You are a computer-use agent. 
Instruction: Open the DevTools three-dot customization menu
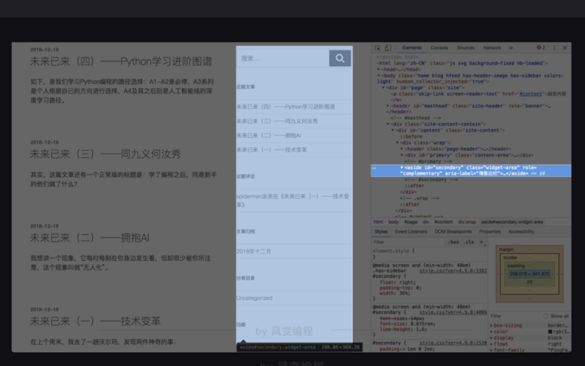click(553, 47)
